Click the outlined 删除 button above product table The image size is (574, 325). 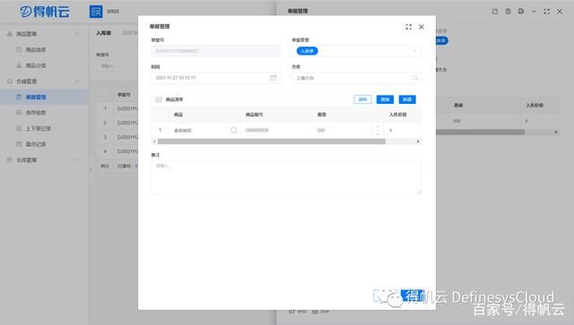(x=362, y=99)
